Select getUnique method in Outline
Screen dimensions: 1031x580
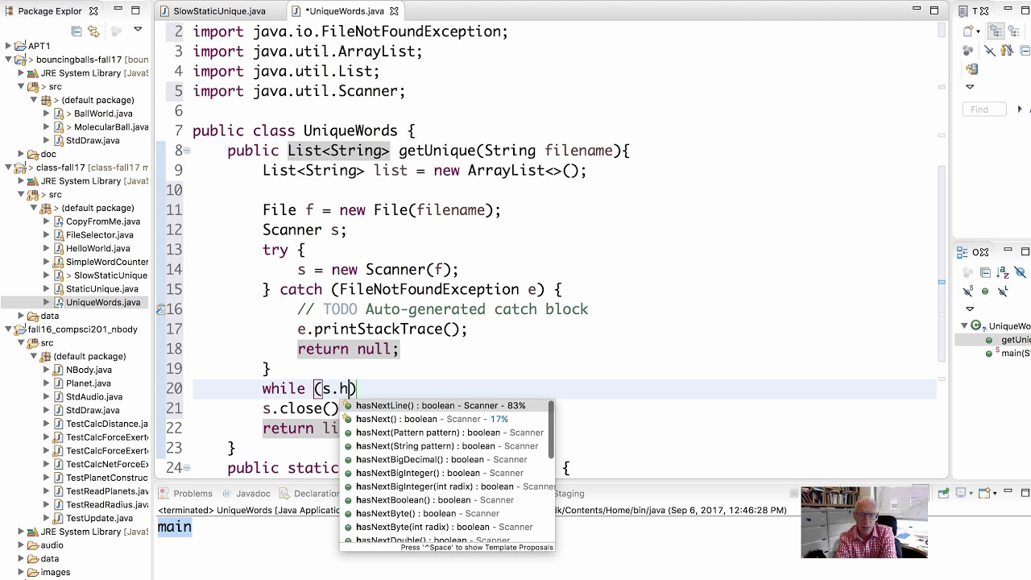[1016, 340]
